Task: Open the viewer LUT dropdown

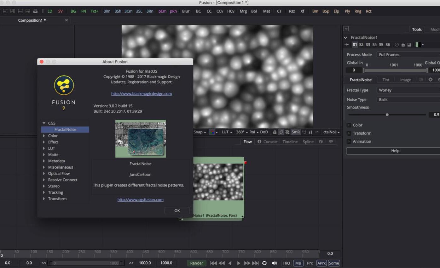Action: pos(227,132)
